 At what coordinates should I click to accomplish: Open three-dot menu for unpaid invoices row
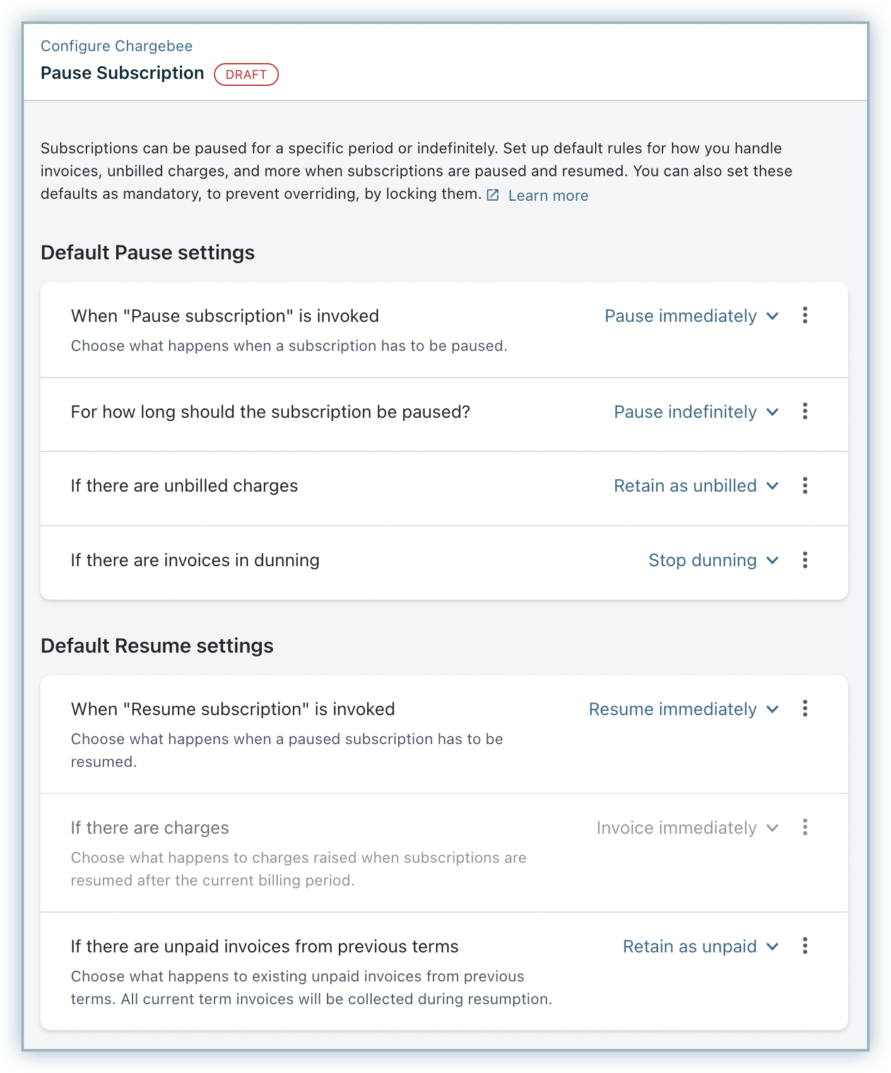805,946
